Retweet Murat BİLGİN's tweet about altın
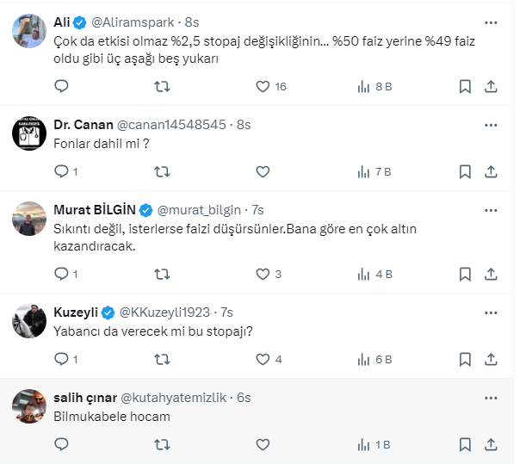526x464 pixels. coord(161,274)
